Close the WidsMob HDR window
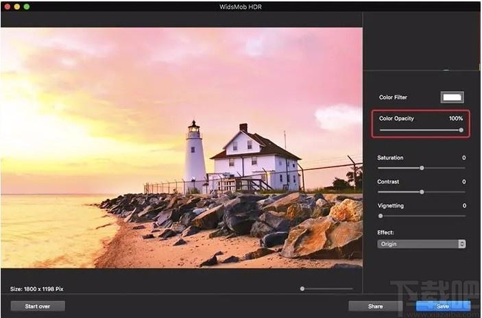This screenshot has width=482, height=318. coord(8,6)
